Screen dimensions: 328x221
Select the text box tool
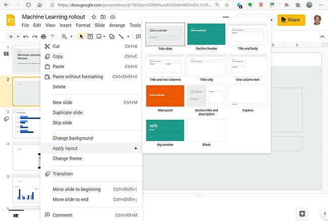(90, 37)
